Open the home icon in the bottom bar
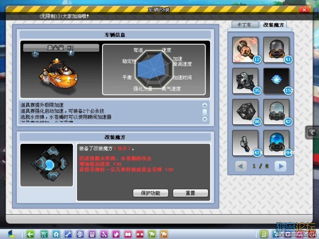This screenshot has height=239, width=319. click(x=56, y=234)
